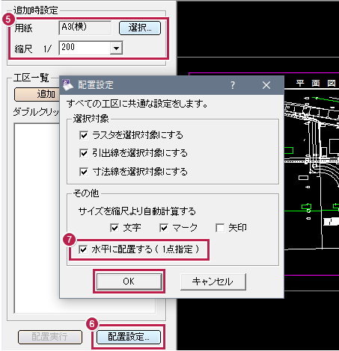Toggle 水平に配置する（1点指定）checkbox
The height and width of the screenshot is (351, 339).
pyautogui.click(x=83, y=249)
